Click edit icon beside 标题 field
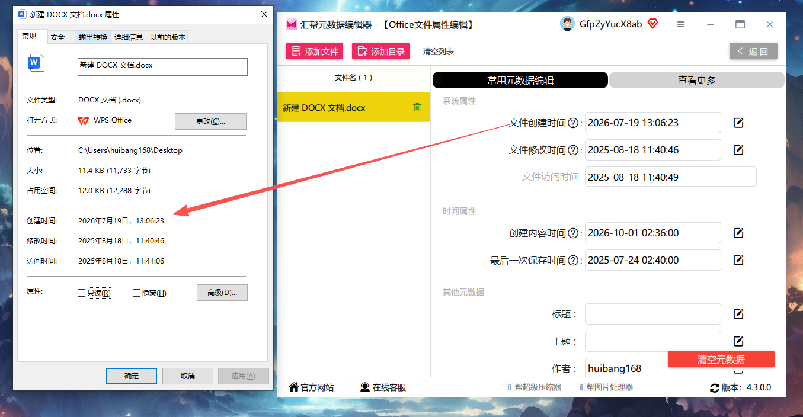Viewport: 803px width, 417px height. pyautogui.click(x=738, y=314)
